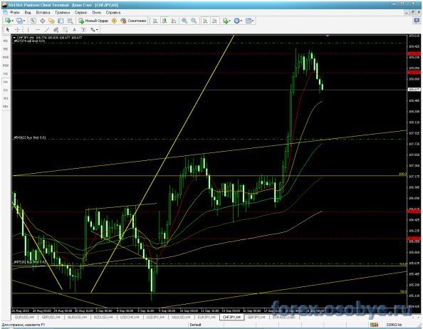Switch timeframe to MN
423x329 pixels.
(x=6, y=107)
